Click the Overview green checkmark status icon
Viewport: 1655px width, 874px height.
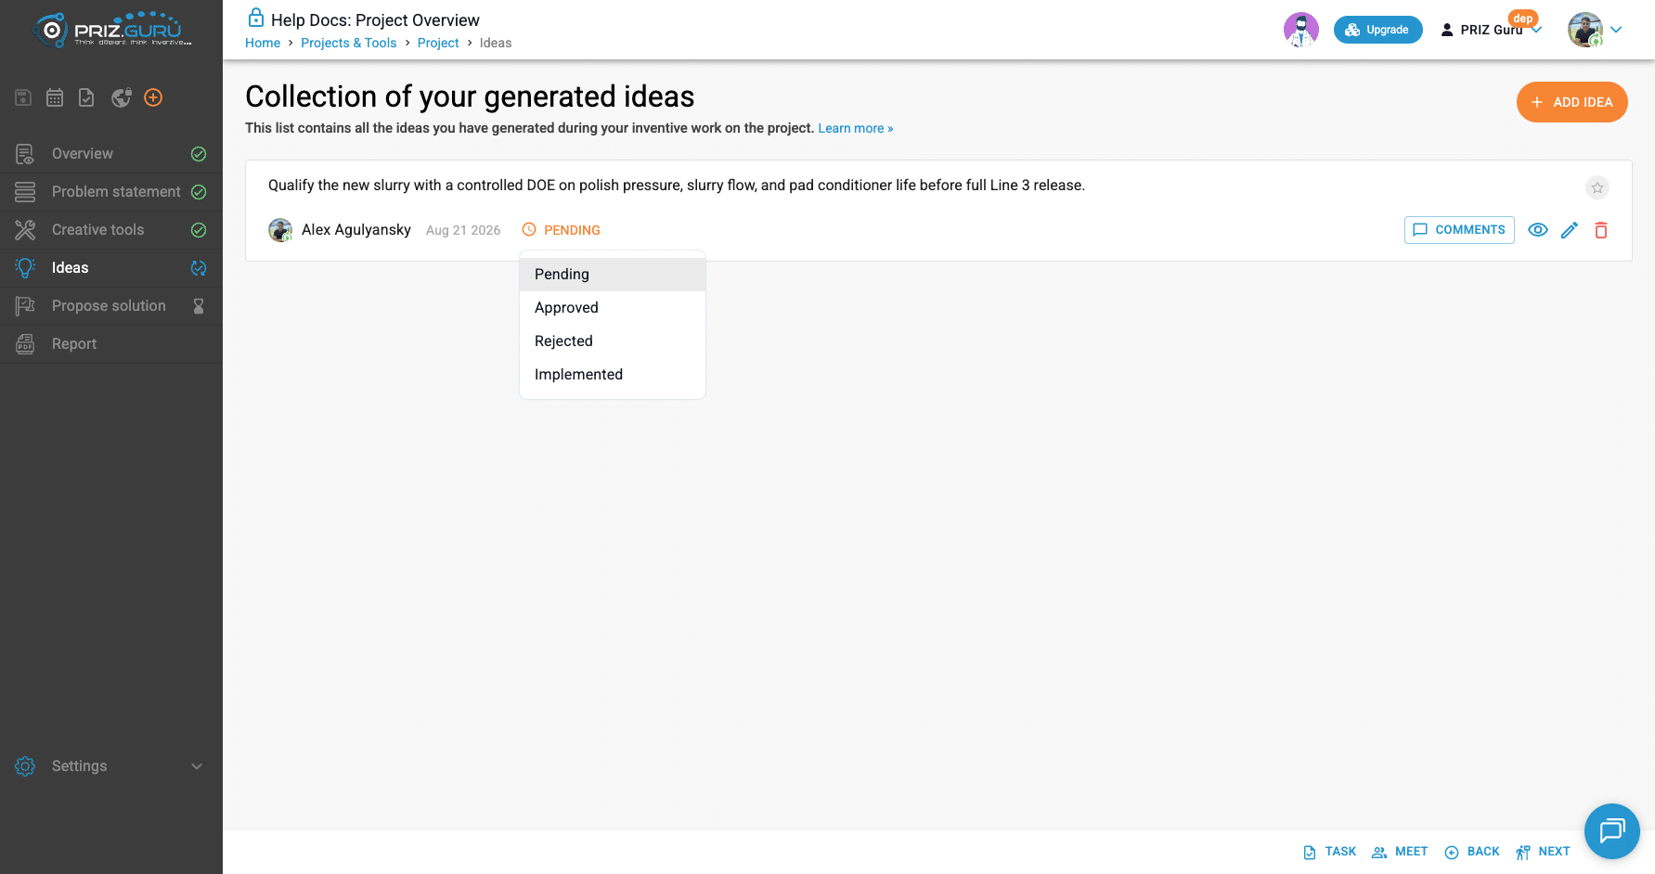pos(199,154)
